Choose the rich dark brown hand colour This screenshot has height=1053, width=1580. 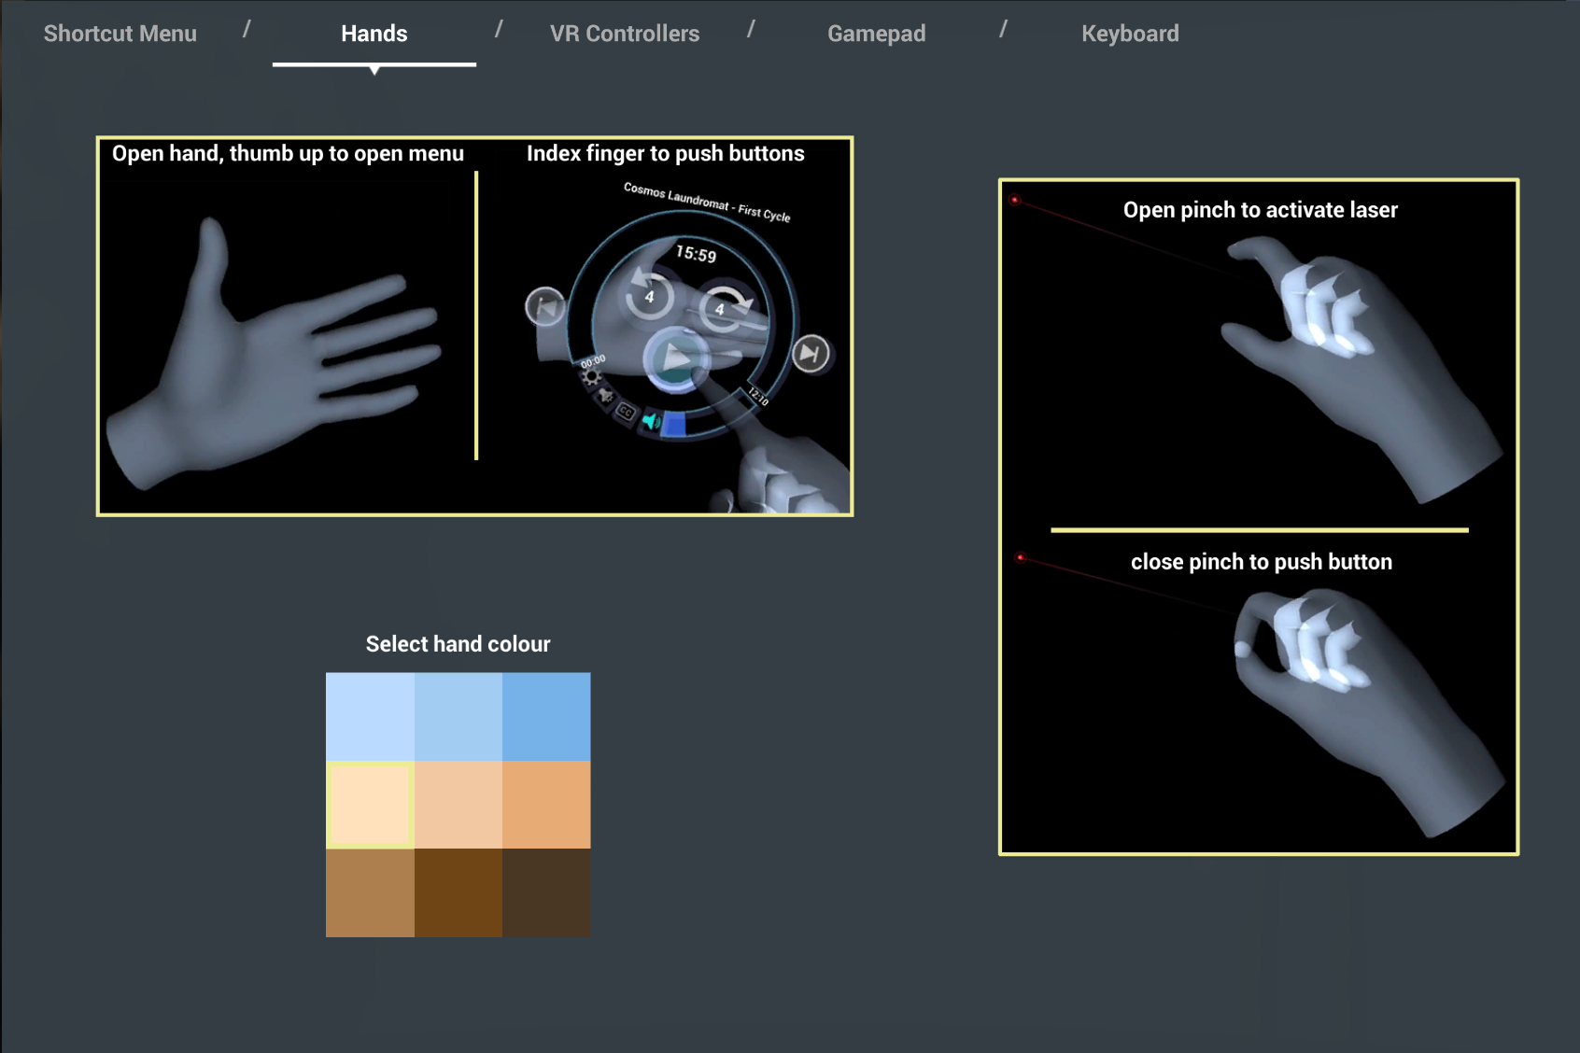pyautogui.click(x=458, y=892)
